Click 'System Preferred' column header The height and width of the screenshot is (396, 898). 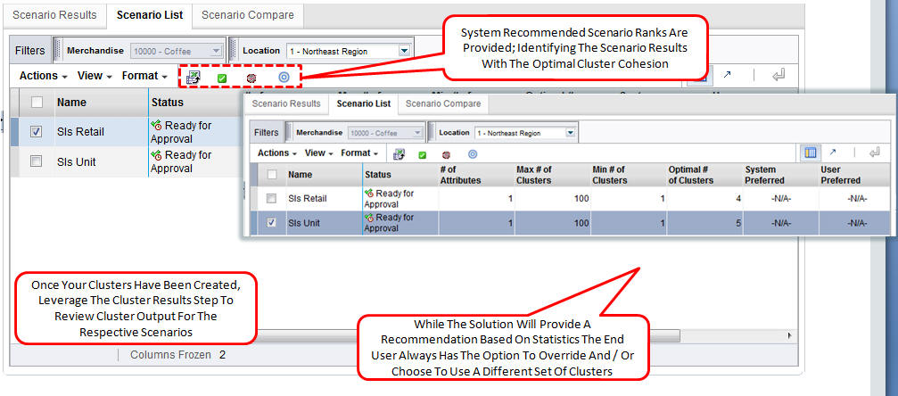pyautogui.click(x=781, y=175)
